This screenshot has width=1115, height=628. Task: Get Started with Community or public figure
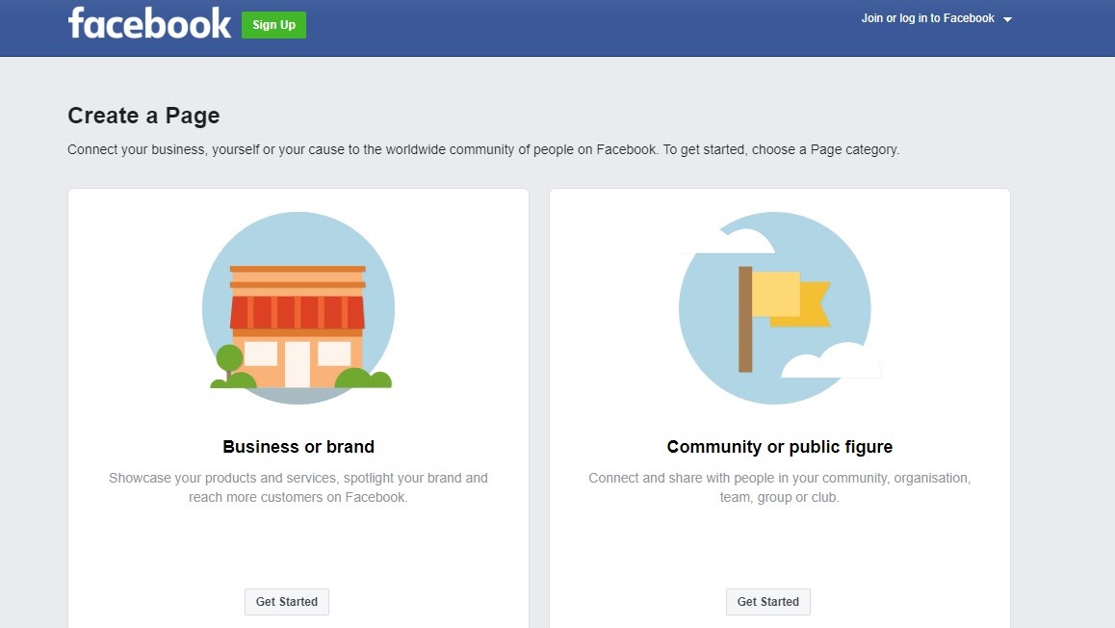coord(768,602)
